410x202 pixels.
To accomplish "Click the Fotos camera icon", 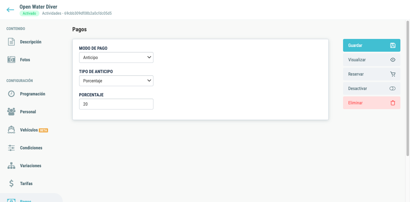I will coord(12,60).
